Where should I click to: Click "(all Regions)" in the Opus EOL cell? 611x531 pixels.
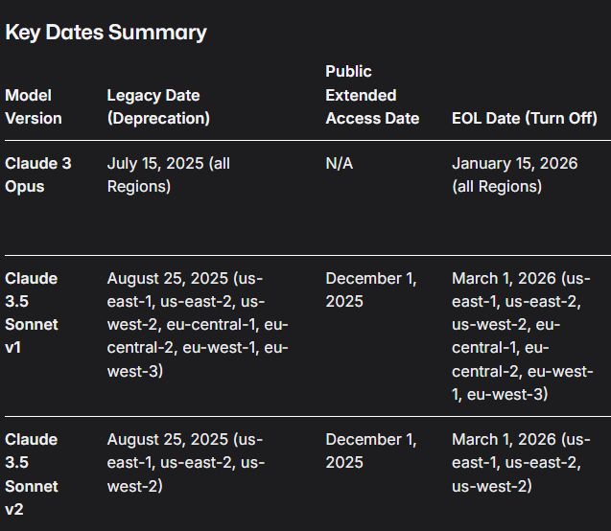497,186
